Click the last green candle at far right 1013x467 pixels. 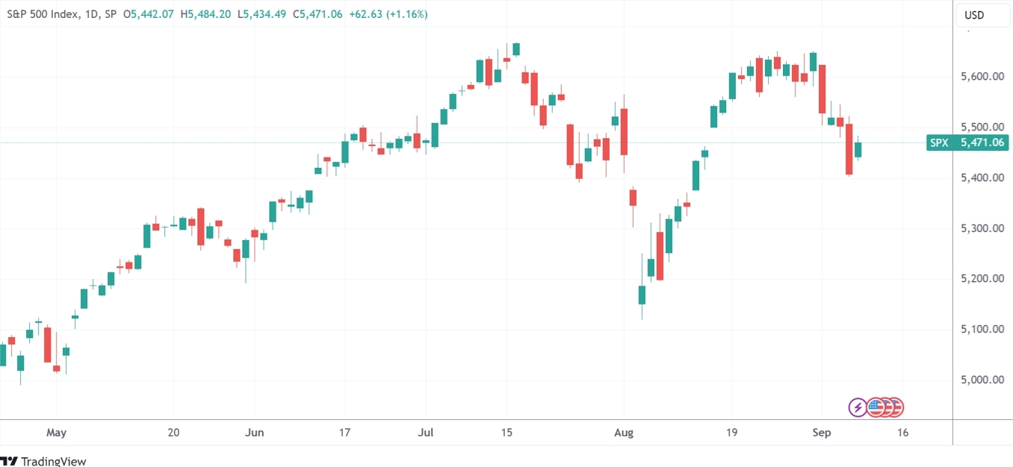pos(858,150)
